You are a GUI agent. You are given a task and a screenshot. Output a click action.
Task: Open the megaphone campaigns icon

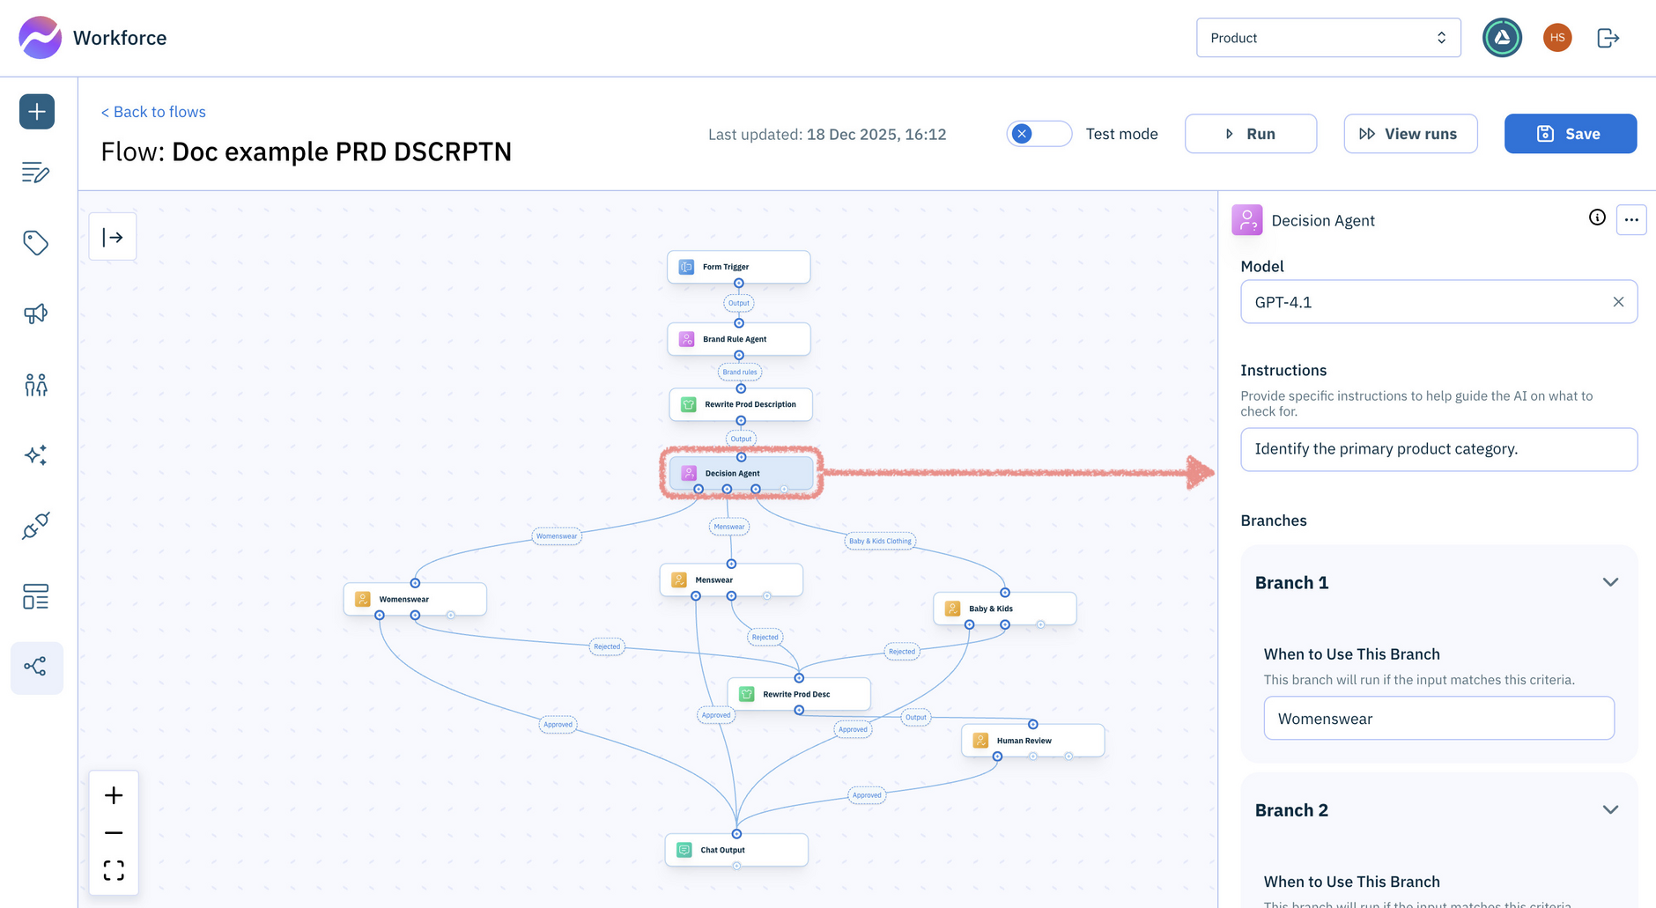coord(36,314)
